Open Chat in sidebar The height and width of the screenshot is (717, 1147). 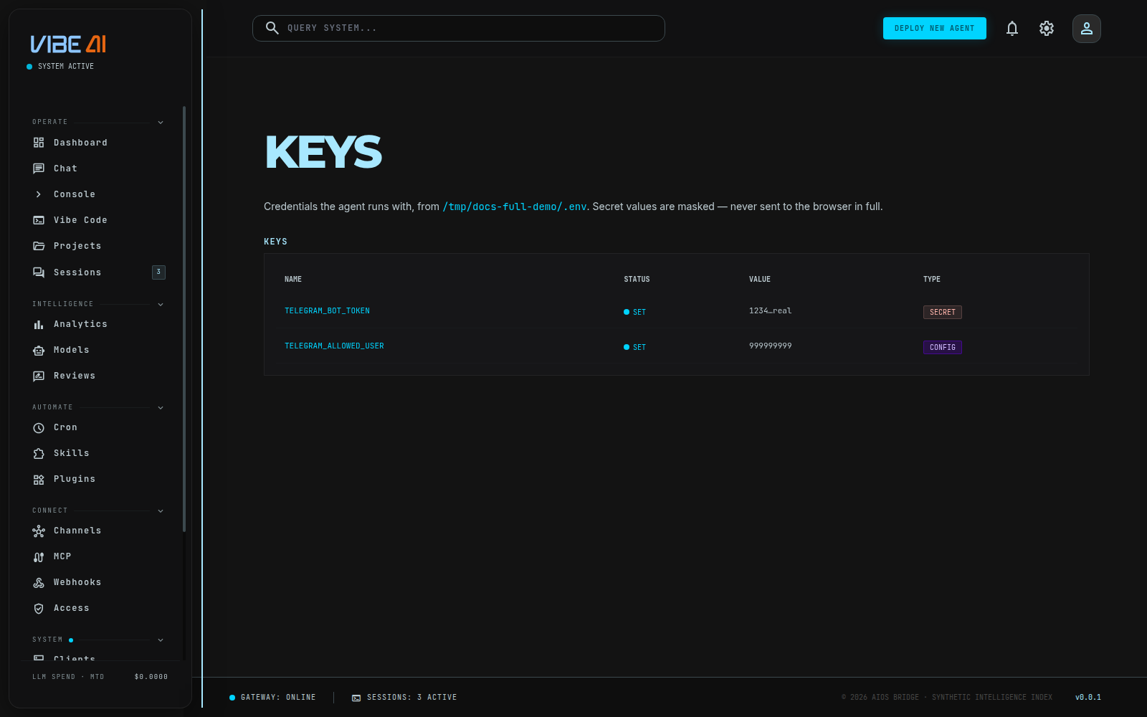click(x=99, y=168)
